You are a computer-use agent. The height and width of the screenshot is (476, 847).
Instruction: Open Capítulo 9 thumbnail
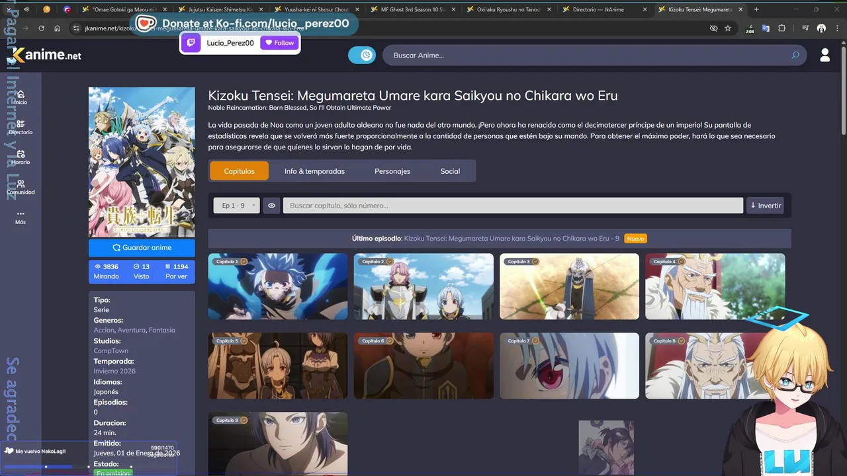[x=278, y=444]
